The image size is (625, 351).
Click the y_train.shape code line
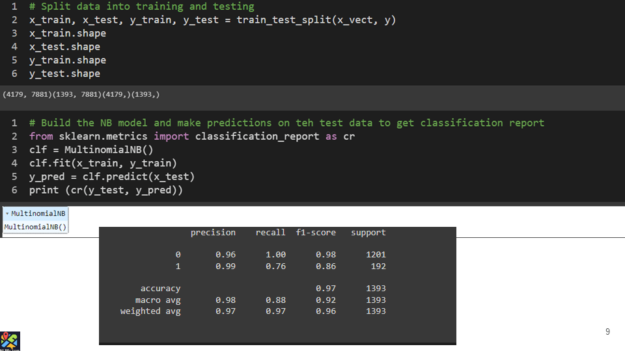point(67,60)
